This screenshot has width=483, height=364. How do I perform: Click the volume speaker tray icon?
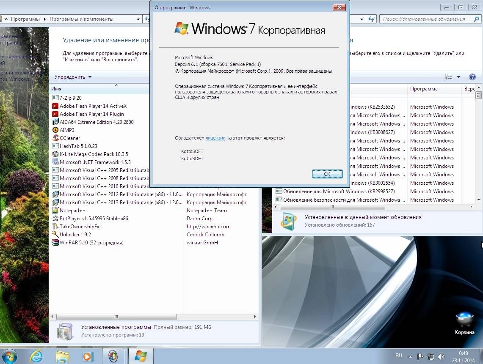tap(441, 357)
